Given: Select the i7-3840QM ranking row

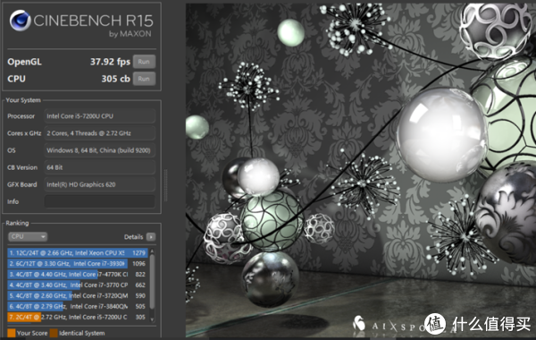Looking at the screenshot, I should 78,306.
